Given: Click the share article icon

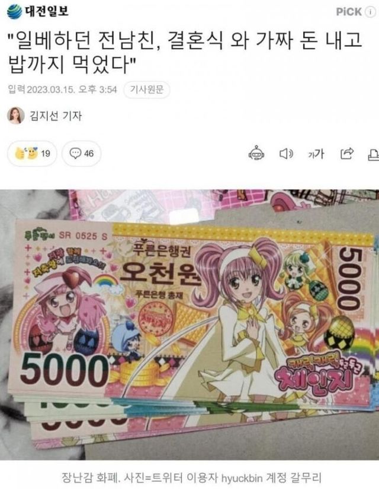Looking at the screenshot, I should (346, 153).
